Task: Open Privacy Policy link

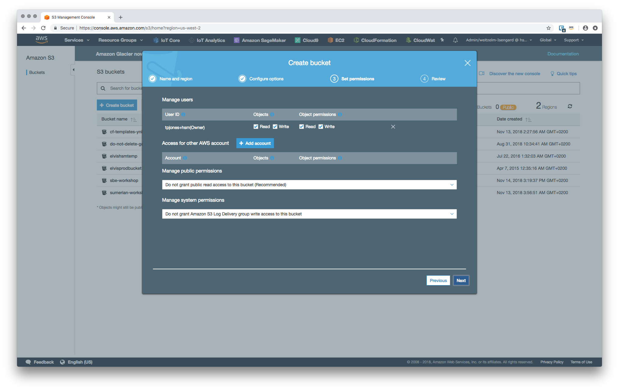Action: pyautogui.click(x=552, y=362)
